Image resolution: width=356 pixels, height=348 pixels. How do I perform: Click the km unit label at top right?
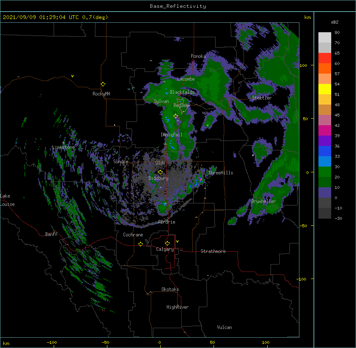(x=307, y=17)
